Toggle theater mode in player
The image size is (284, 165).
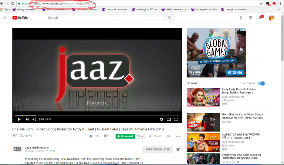(169, 119)
